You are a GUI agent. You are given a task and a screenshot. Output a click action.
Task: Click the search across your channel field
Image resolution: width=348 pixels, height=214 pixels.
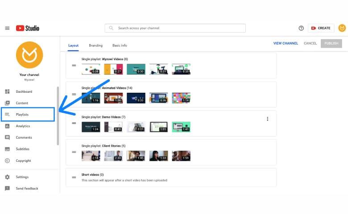(178, 28)
